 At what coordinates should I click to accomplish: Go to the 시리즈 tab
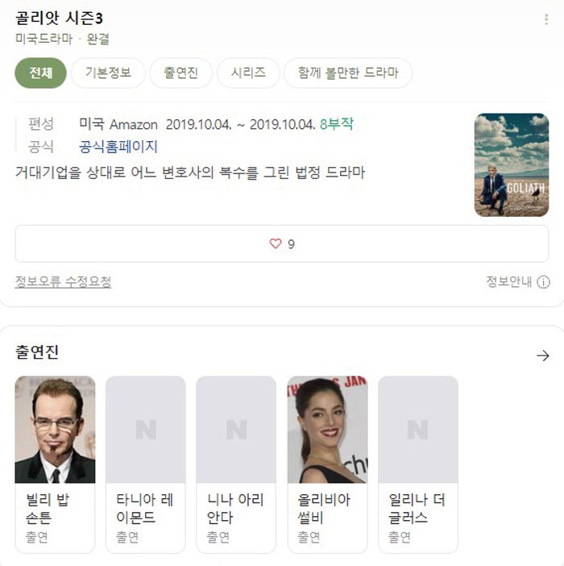pyautogui.click(x=248, y=73)
